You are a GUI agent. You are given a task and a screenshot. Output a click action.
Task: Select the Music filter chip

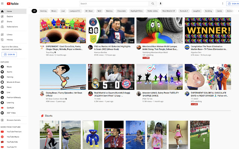(x=54, y=11)
